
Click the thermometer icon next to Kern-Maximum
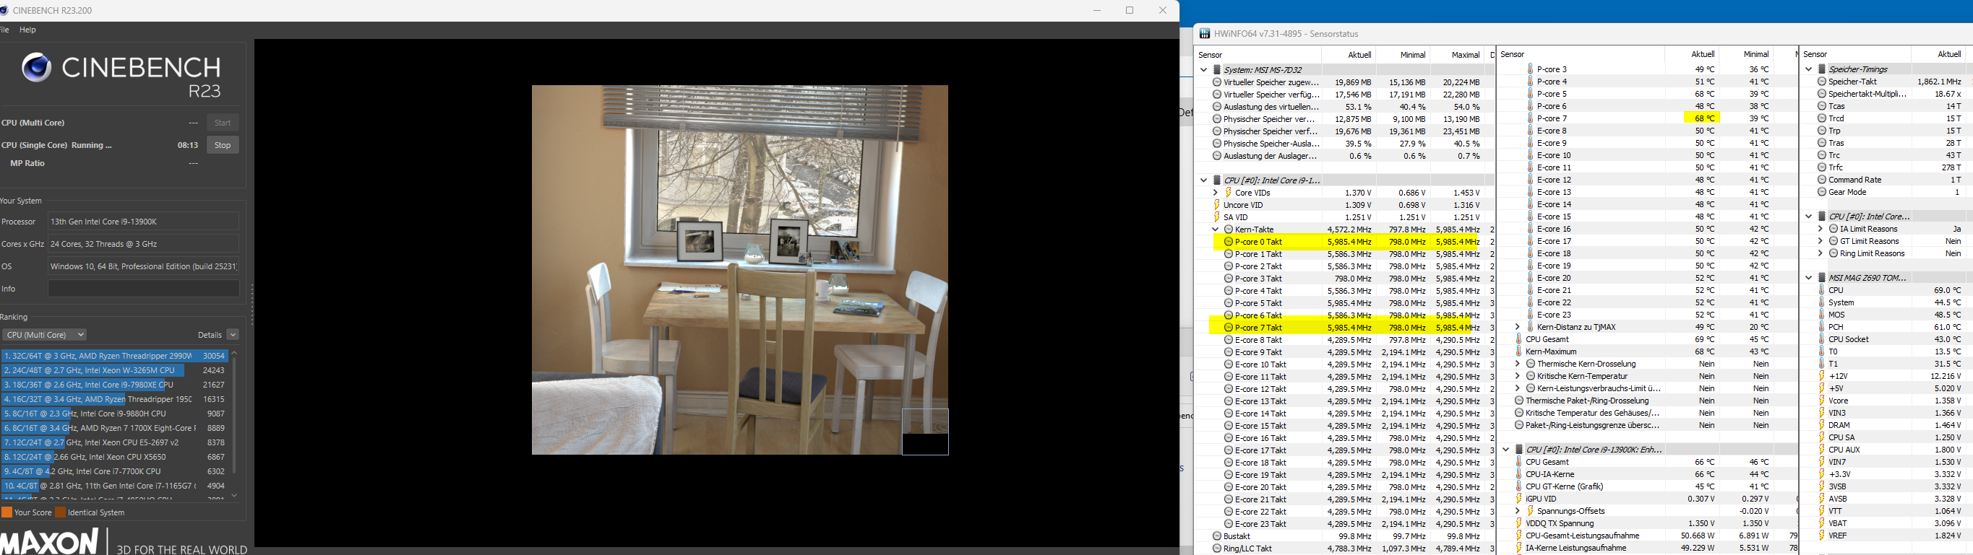(x=1519, y=351)
